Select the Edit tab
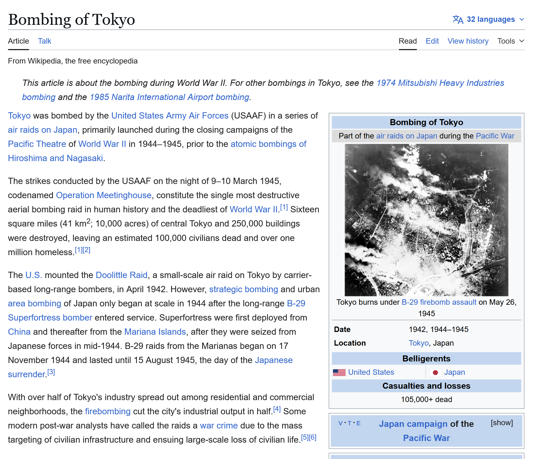The image size is (534, 459). coord(432,41)
